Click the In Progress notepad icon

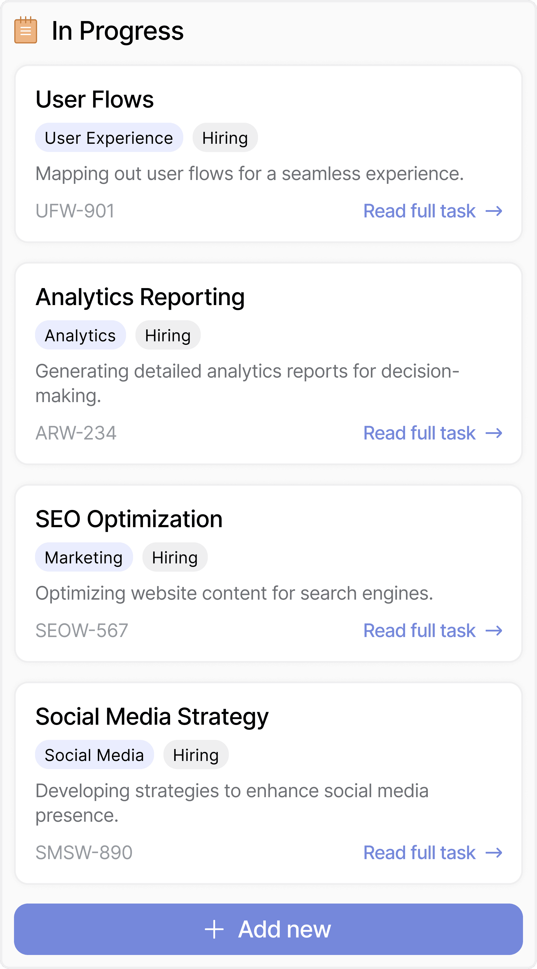coord(26,30)
